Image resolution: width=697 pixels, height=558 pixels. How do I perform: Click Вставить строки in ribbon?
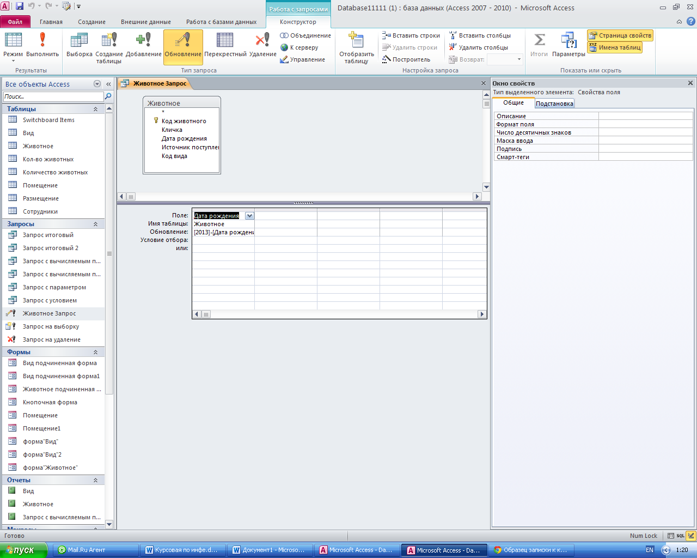point(411,35)
